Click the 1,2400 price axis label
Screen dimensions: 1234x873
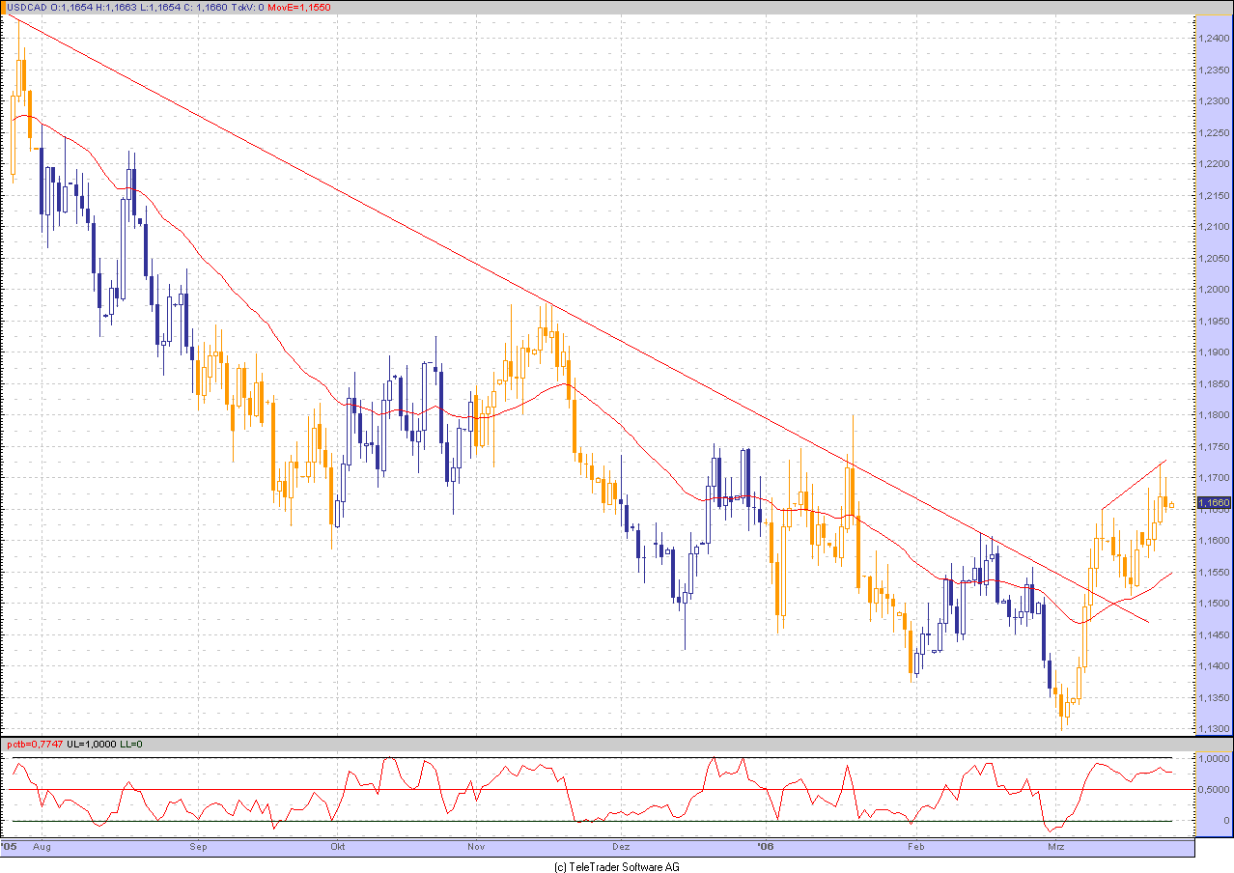(x=1214, y=39)
